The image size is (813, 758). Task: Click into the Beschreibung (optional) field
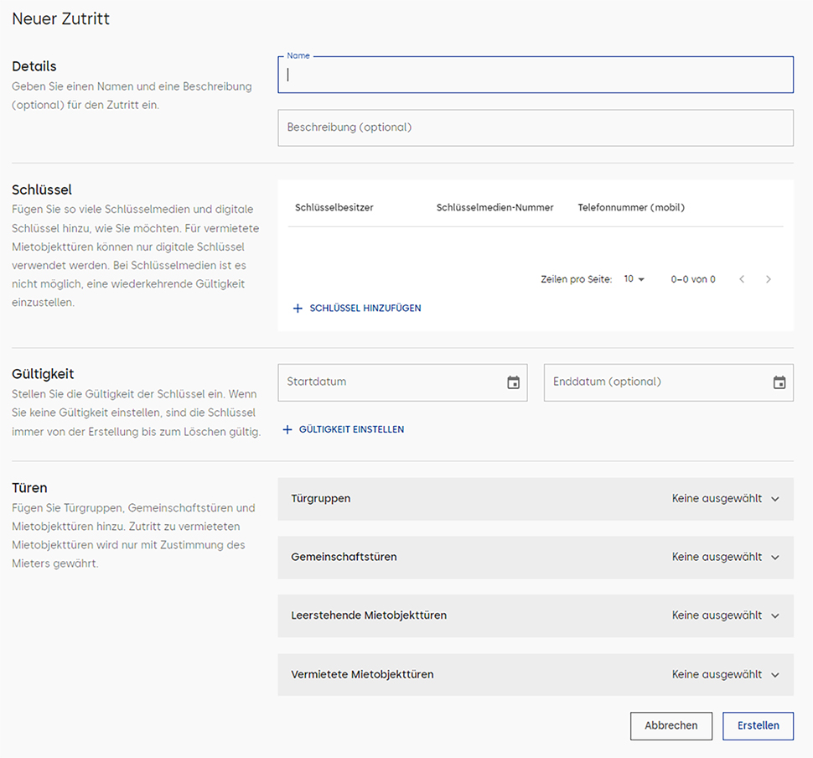pos(536,127)
